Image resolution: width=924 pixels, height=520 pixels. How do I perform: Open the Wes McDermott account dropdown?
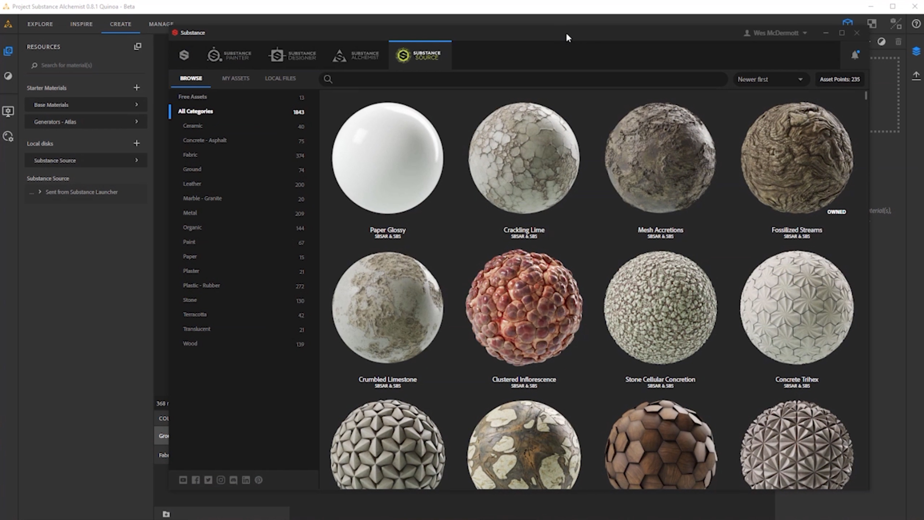point(775,33)
